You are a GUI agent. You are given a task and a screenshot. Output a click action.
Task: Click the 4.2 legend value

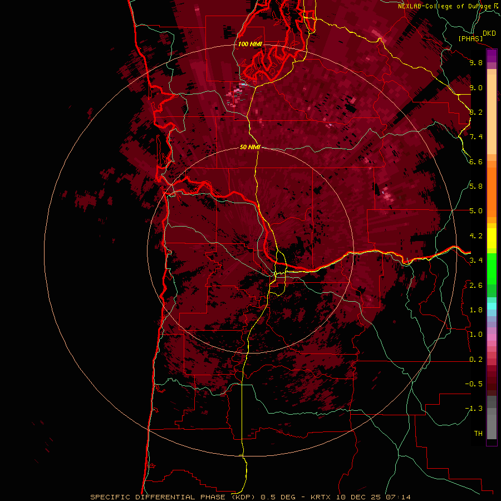click(476, 236)
